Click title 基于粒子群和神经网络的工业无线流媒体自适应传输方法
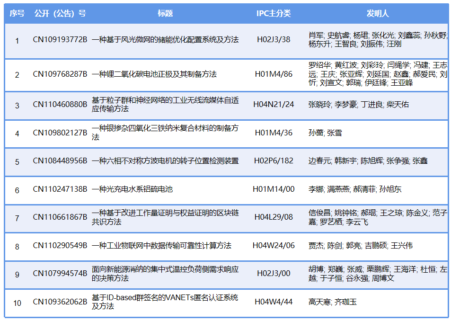 coord(165,105)
